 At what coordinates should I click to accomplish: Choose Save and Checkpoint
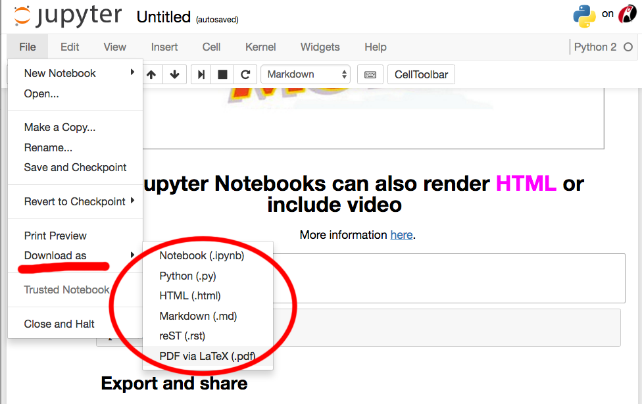(76, 168)
